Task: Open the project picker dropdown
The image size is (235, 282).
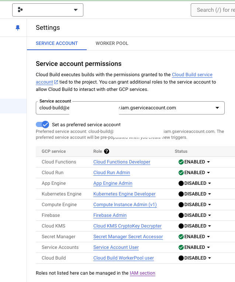Action: [x=48, y=10]
